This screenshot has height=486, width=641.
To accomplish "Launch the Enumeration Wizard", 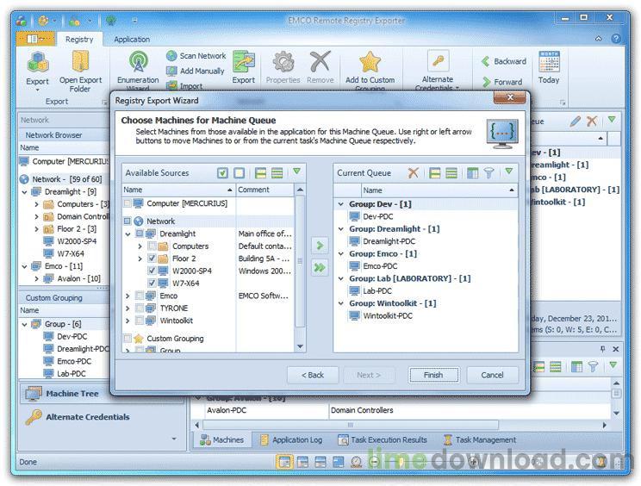I will tap(138, 71).
